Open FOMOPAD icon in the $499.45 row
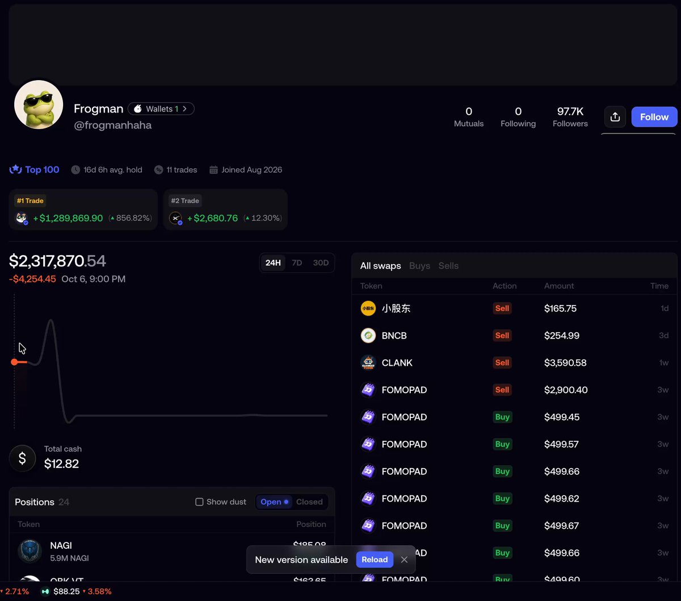This screenshot has width=681, height=601. tap(368, 418)
